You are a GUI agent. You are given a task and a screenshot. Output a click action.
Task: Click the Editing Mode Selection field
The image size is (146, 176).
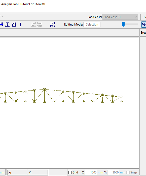[x=92, y=25]
